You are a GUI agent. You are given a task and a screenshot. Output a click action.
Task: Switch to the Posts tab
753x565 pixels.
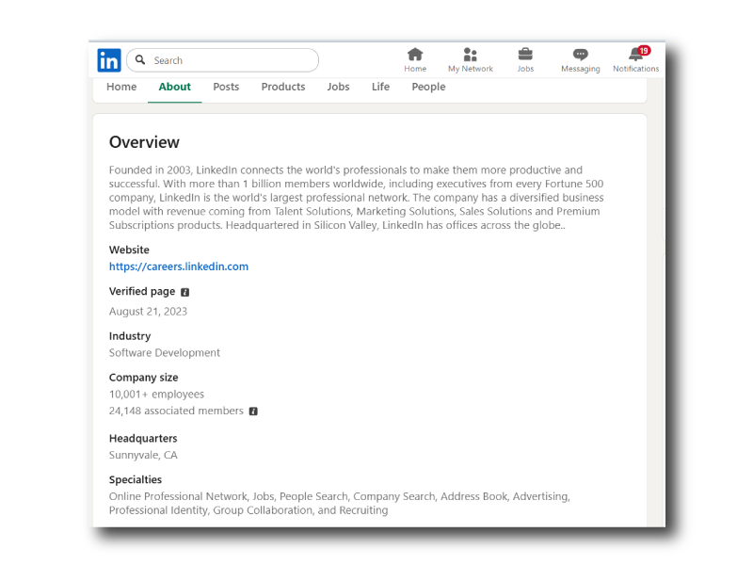tap(226, 87)
